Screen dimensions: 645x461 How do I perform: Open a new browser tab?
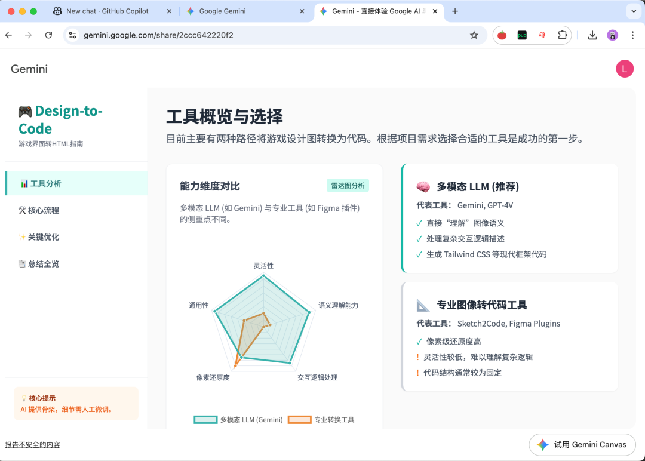point(455,11)
